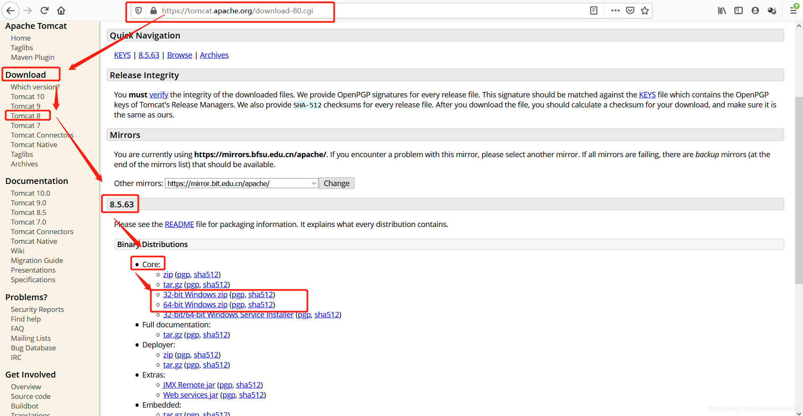Follow the verify link in Release Integrity
Viewport: 803px width, 416px height.
pos(159,95)
